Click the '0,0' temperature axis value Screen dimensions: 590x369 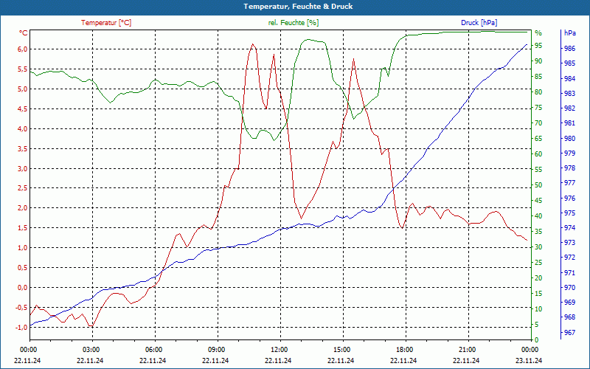pos(23,288)
